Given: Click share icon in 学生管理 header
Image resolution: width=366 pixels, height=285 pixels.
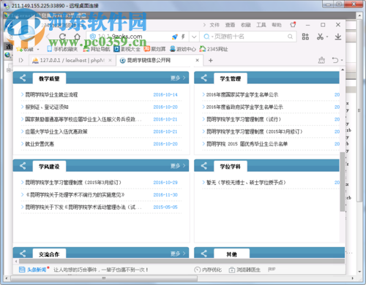Looking at the screenshot, I should (204, 78).
